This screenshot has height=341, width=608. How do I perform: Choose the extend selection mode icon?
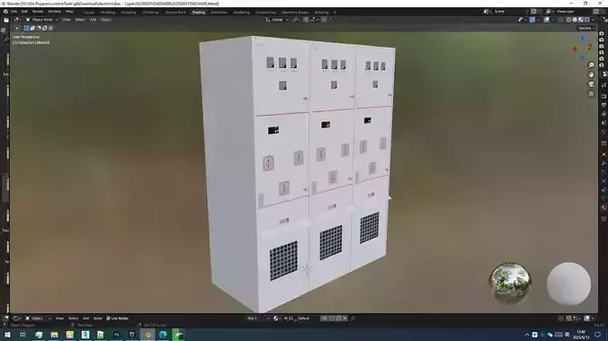point(32,28)
